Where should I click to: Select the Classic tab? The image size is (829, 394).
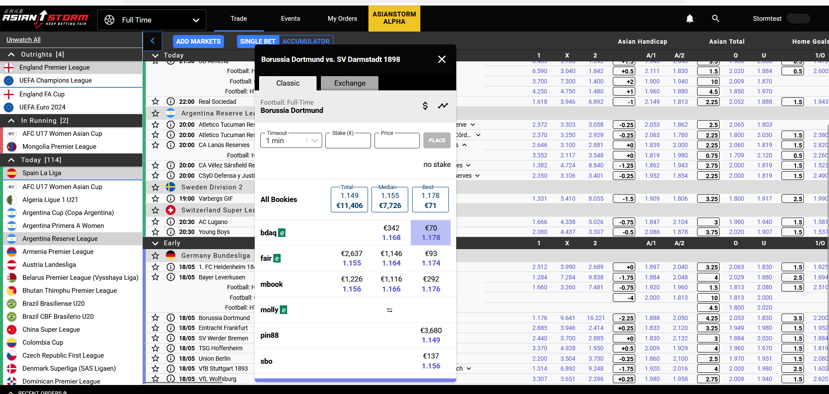[288, 83]
